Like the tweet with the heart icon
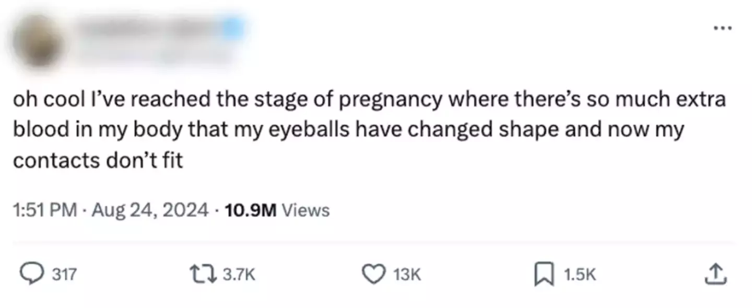The height and width of the screenshot is (308, 752). coord(374,273)
